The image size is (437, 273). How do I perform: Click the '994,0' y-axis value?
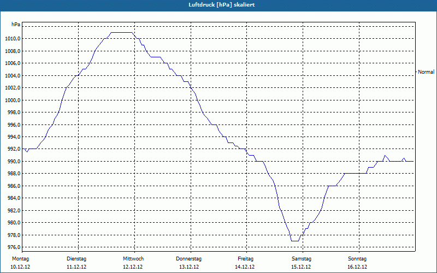point(14,137)
